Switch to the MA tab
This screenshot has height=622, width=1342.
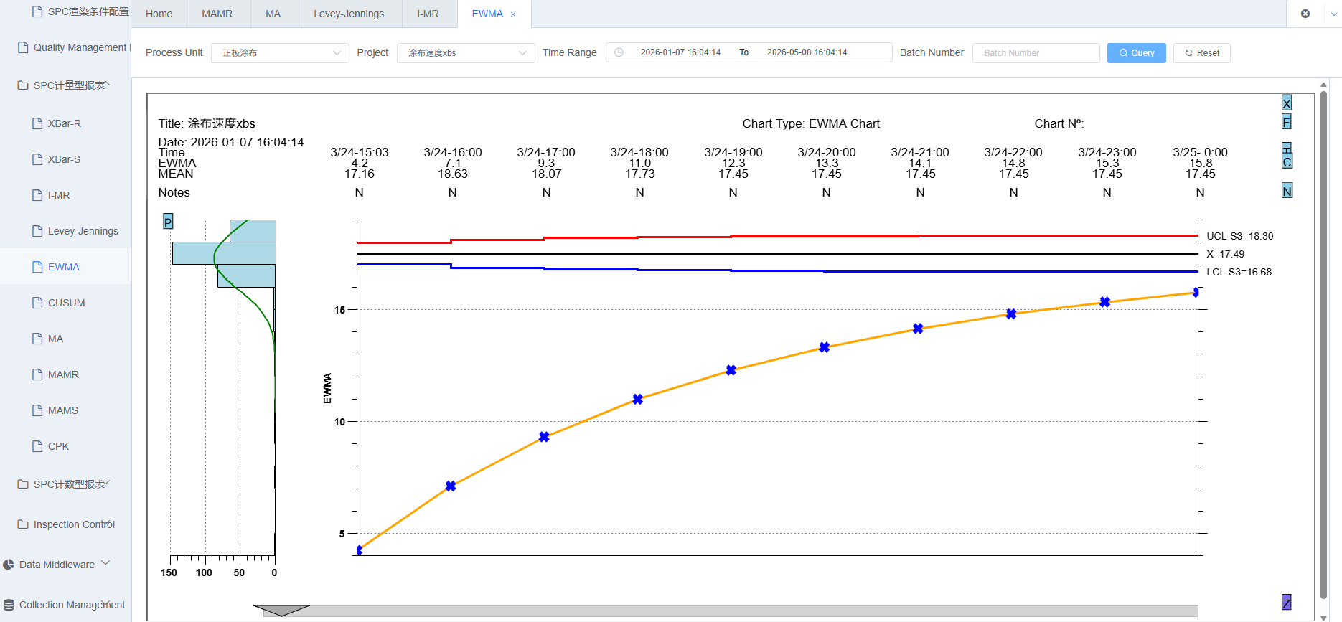coord(273,14)
